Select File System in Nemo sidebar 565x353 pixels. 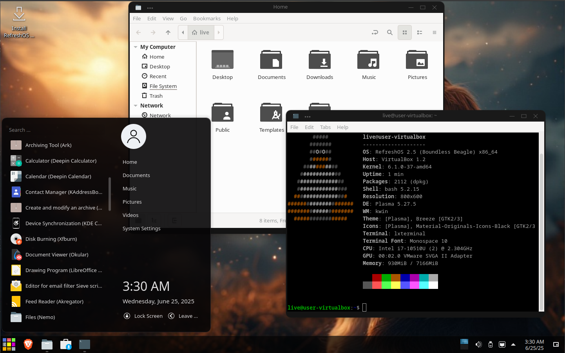(163, 86)
